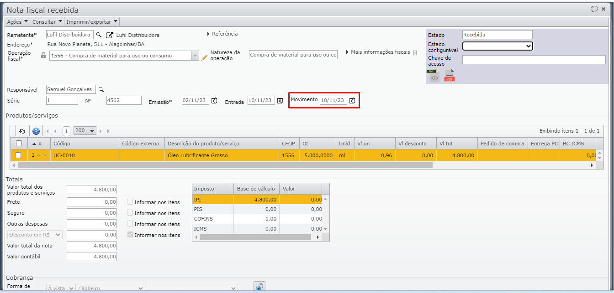Download the PDF file icon
Image resolution: width=614 pixels, height=293 pixels.
pyautogui.click(x=450, y=76)
